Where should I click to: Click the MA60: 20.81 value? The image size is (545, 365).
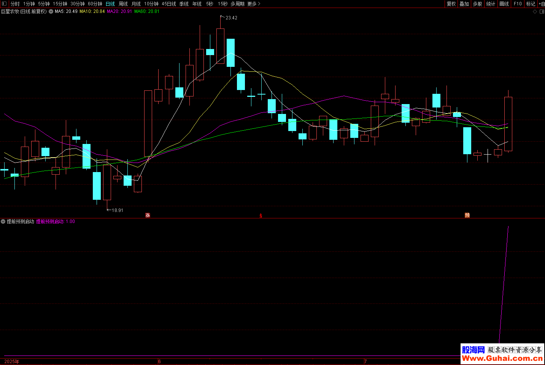pyautogui.click(x=147, y=11)
